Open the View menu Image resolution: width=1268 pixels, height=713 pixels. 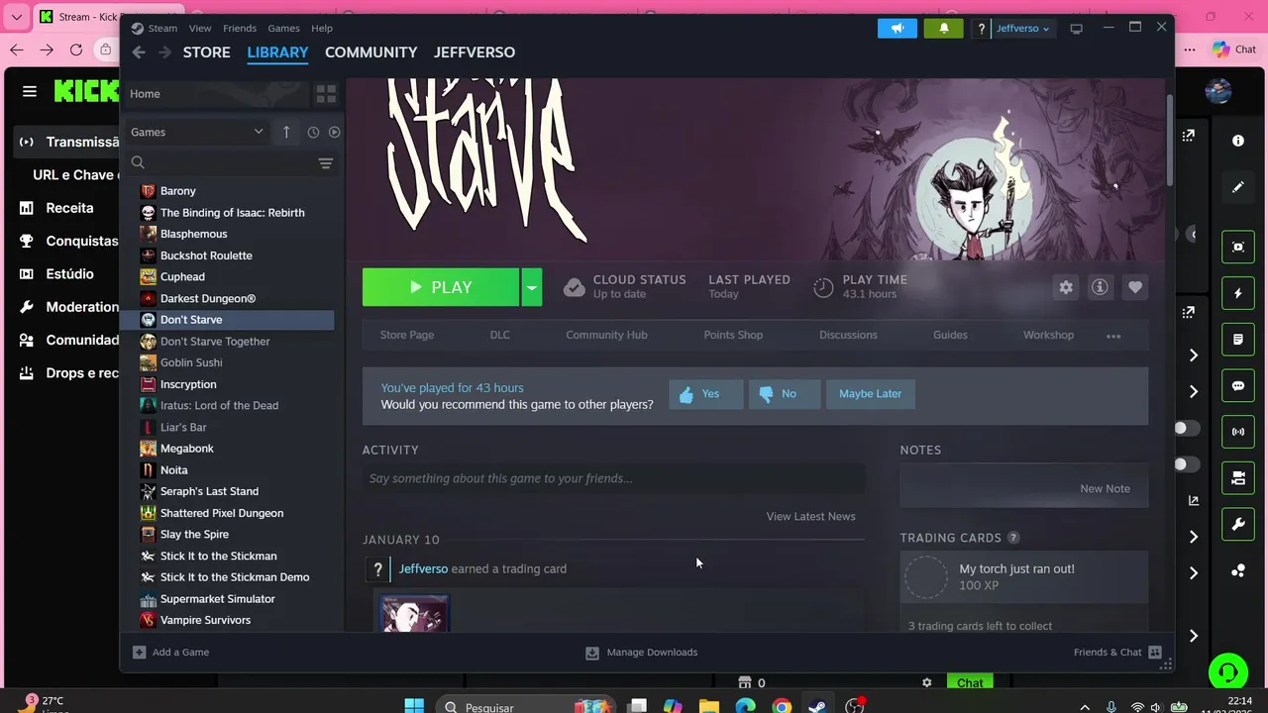(200, 28)
